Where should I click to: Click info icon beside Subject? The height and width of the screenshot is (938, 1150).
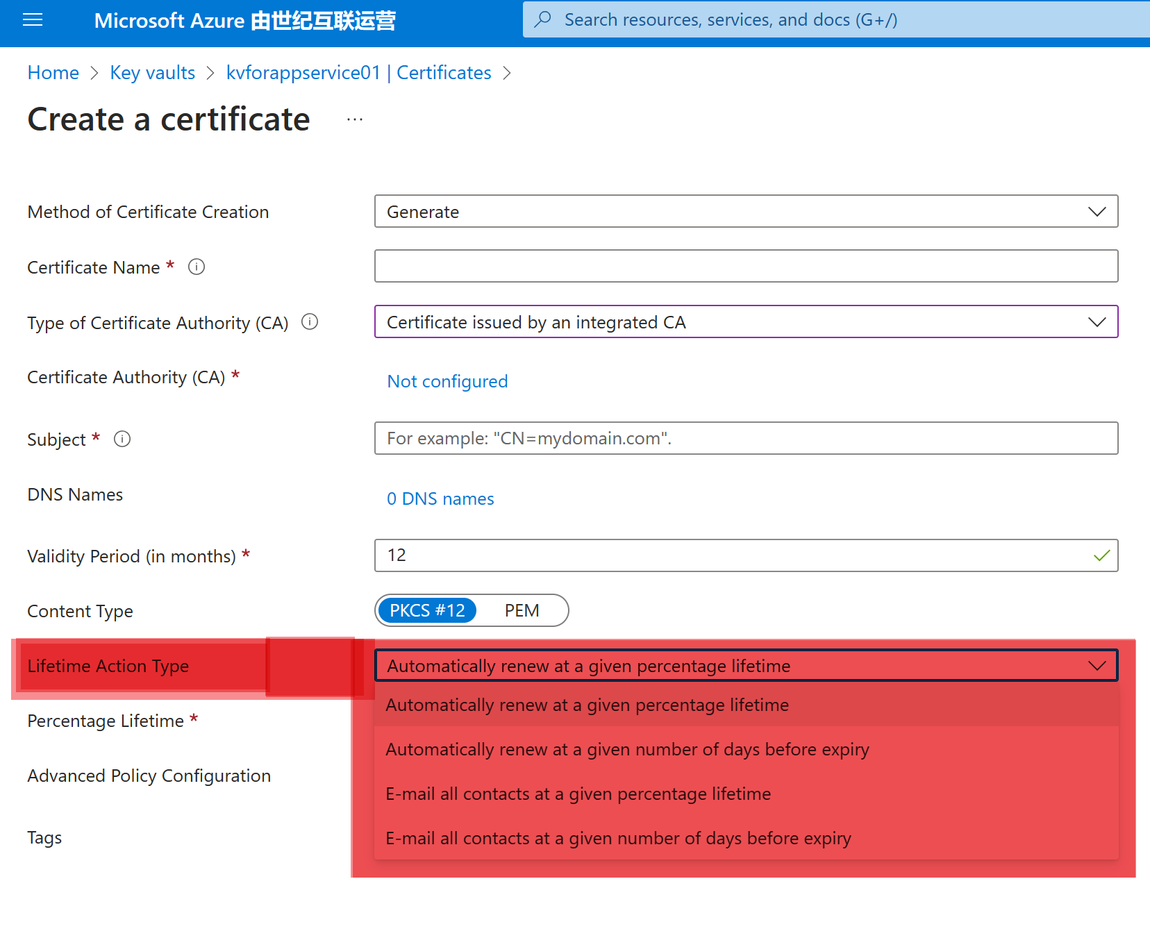click(122, 439)
